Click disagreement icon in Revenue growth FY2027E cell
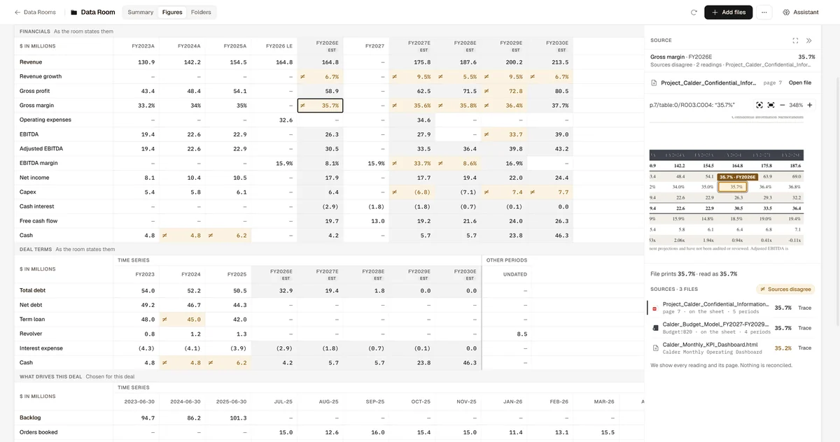Screen dimensions: 840x442 395,76
